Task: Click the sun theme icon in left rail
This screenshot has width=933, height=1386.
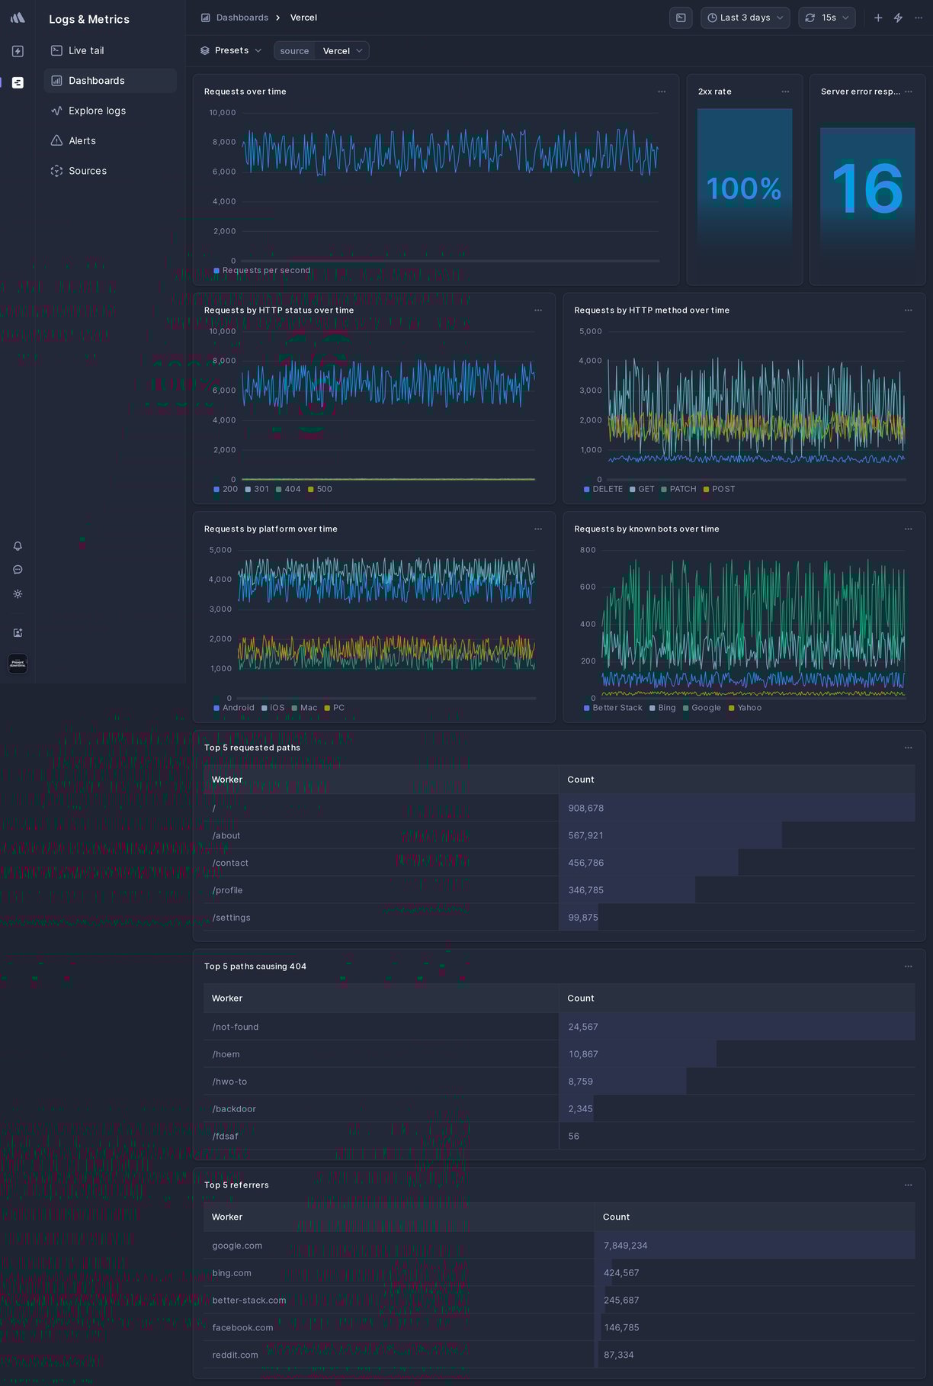Action: (x=18, y=594)
